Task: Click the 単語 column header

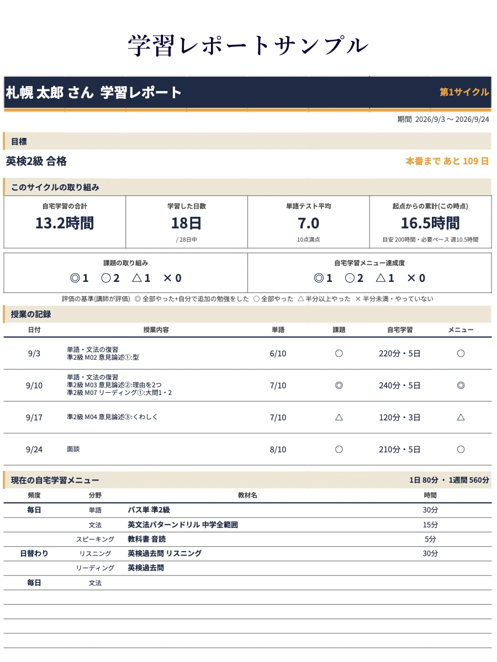Action: (278, 330)
